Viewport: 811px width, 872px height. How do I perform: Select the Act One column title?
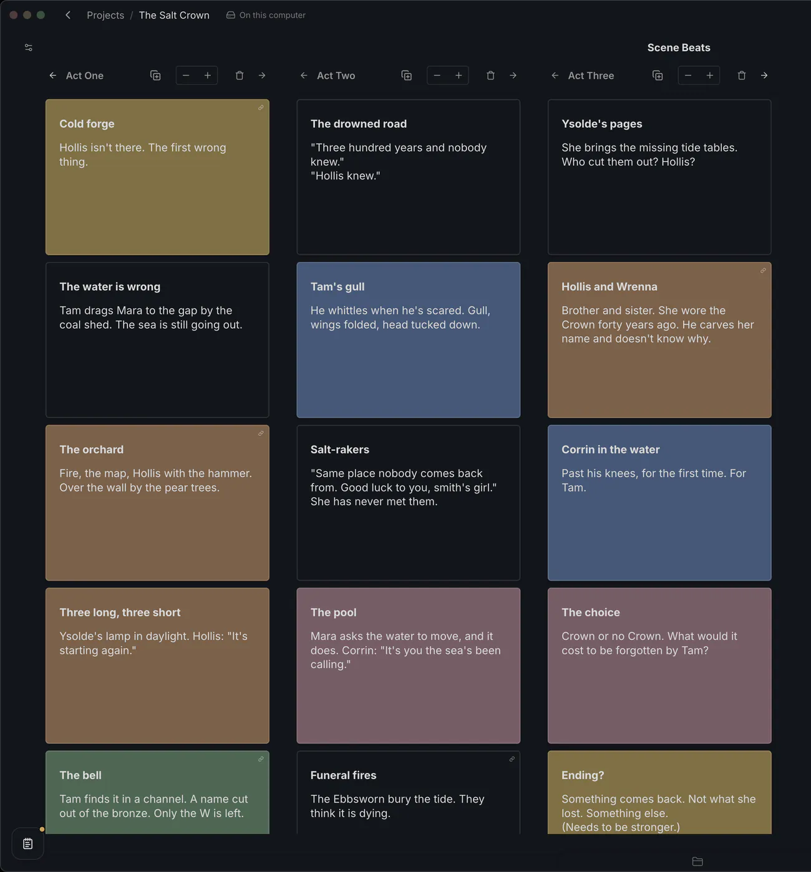tap(85, 75)
